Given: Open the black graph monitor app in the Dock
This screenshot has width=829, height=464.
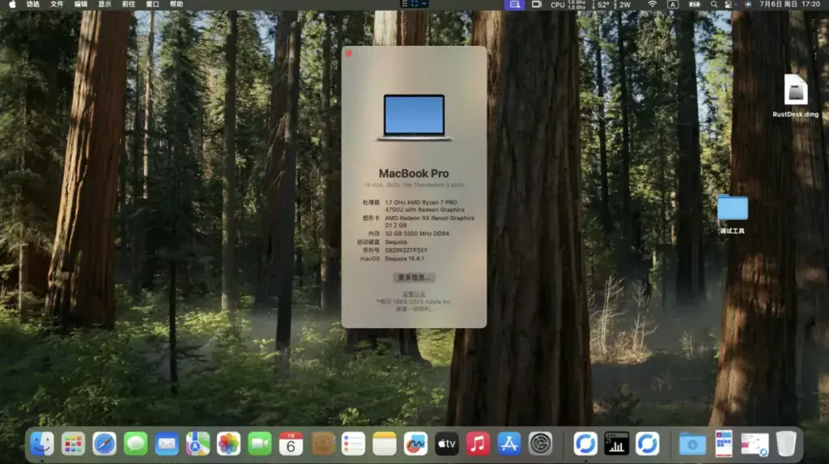Looking at the screenshot, I should (616, 444).
